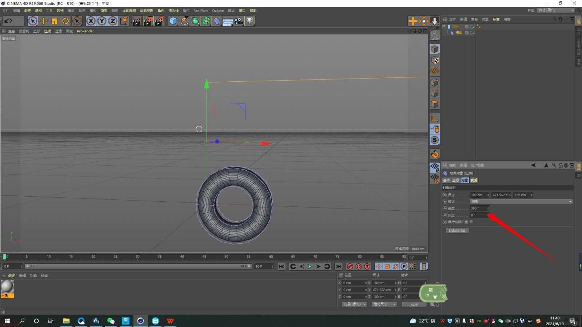
Task: Click the 应用 apply button
Action: 414,304
